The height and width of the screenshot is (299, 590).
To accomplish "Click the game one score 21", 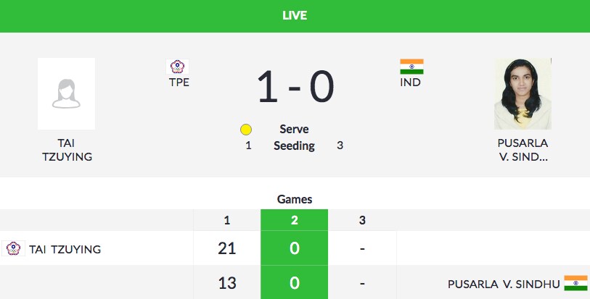I will tap(227, 249).
